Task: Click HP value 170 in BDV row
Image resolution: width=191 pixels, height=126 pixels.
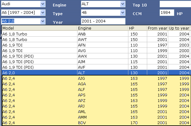Action: coord(134,123)
